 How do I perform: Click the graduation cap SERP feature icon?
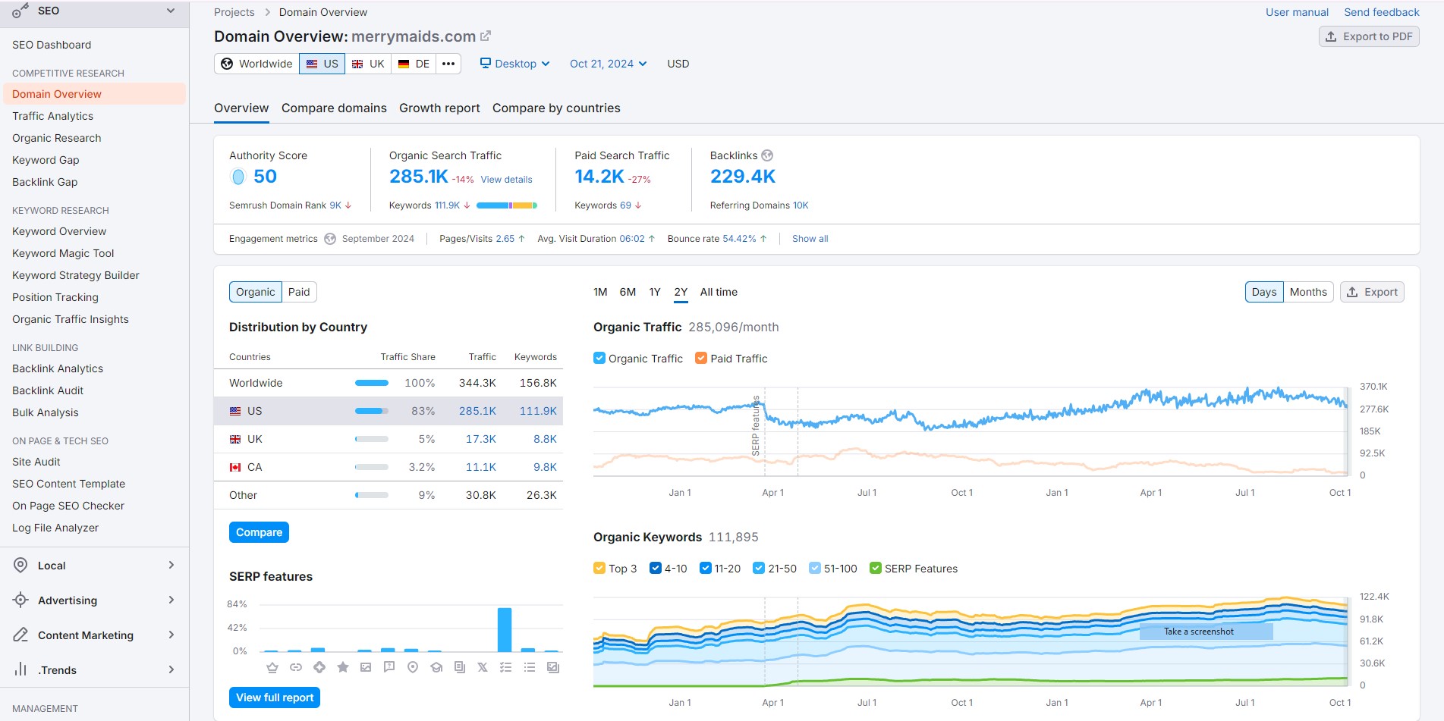[x=436, y=667]
